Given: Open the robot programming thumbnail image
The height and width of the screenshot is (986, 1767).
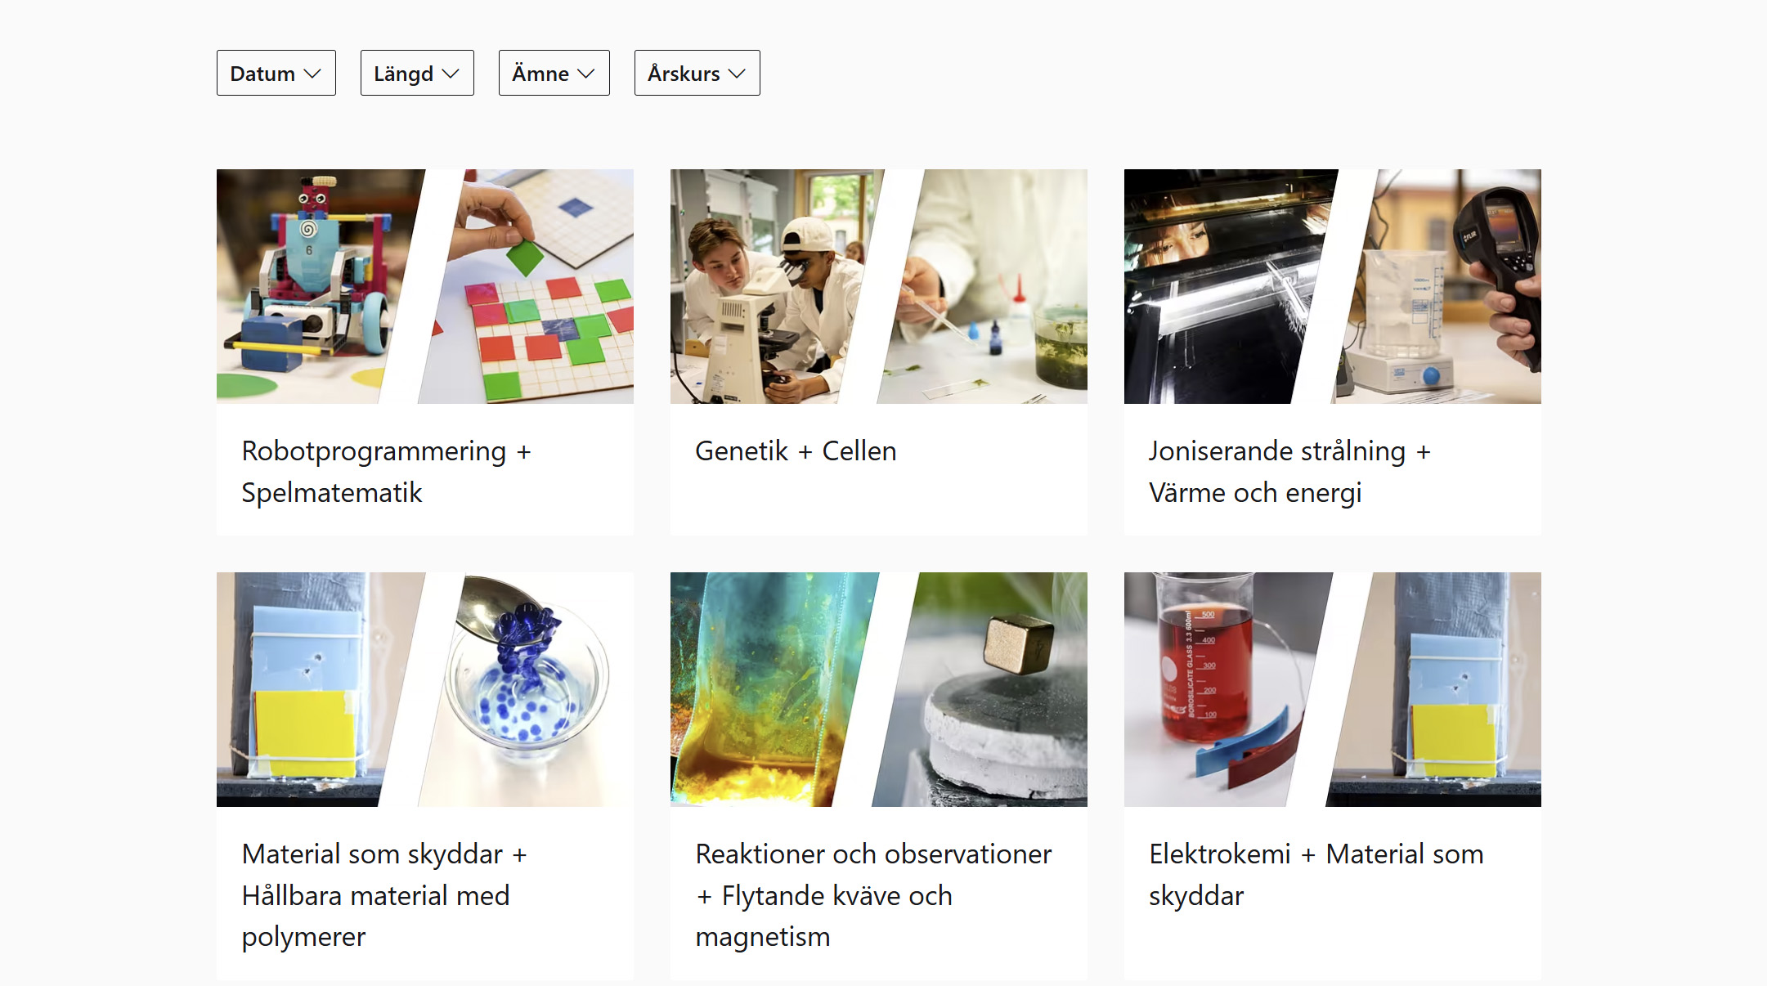Looking at the screenshot, I should [x=424, y=286].
